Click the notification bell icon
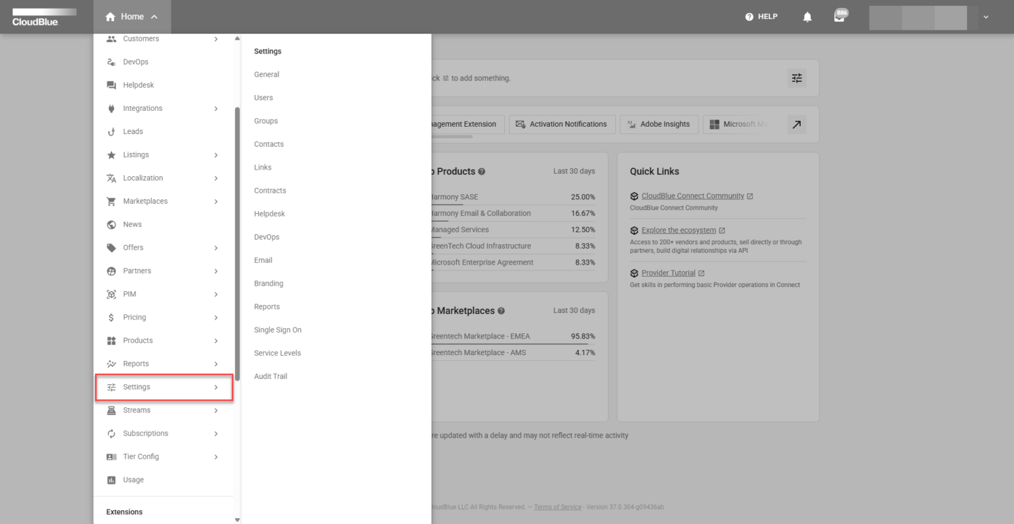 [x=807, y=16]
